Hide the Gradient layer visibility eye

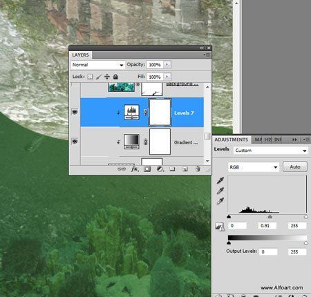click(x=75, y=142)
